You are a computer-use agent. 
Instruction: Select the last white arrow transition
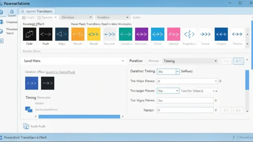237,34
